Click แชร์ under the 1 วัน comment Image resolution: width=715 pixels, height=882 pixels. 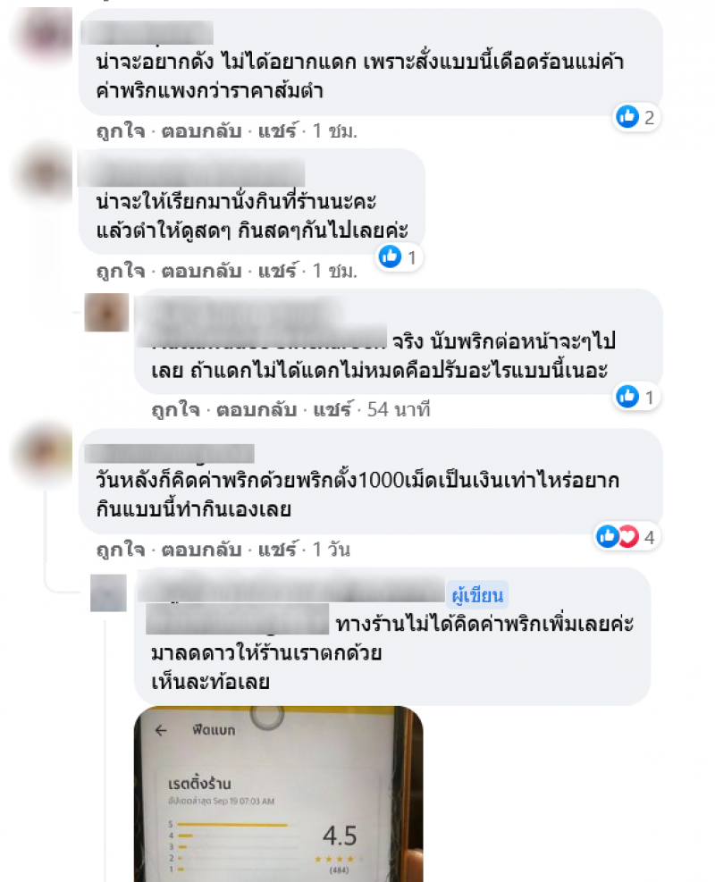pos(277,549)
